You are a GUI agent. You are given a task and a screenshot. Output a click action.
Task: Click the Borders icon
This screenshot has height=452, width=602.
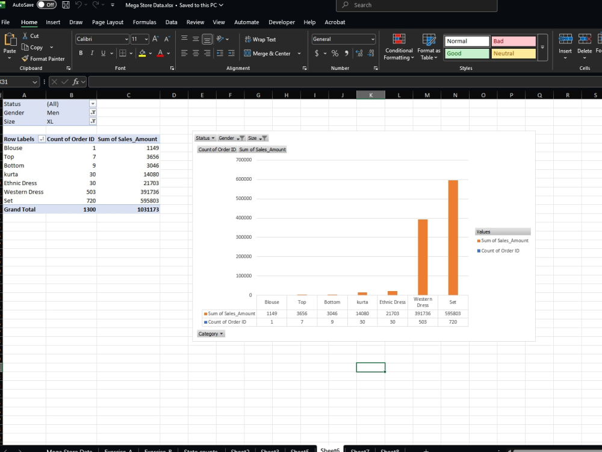[x=122, y=53]
